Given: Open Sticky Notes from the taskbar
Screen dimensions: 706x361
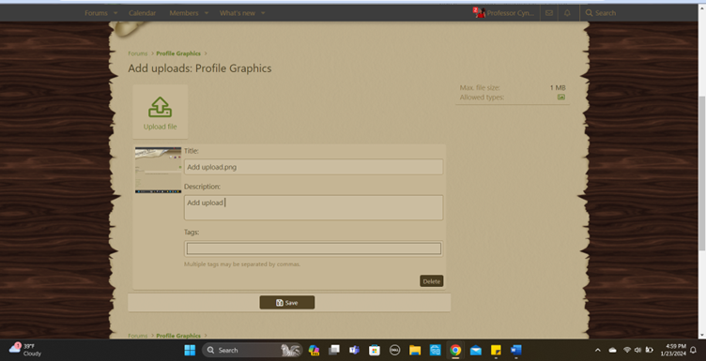Looking at the screenshot, I should [x=496, y=350].
